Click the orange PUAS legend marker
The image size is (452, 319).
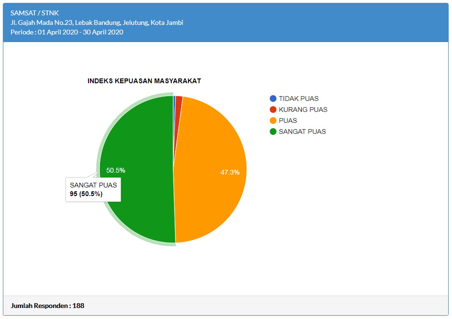[x=273, y=121]
